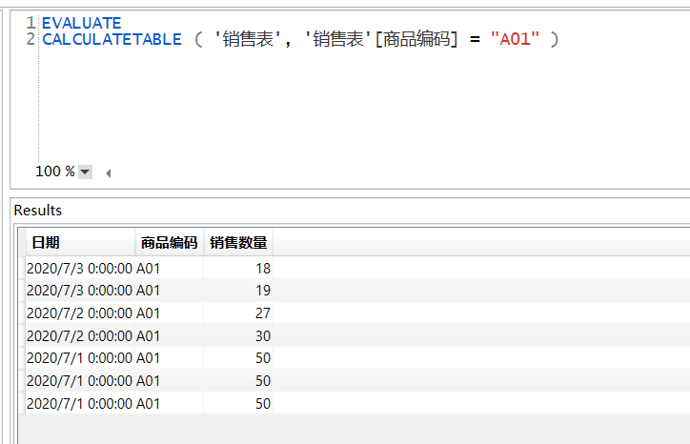
Task: Click line number 1 in editor gutter
Action: 30,23
